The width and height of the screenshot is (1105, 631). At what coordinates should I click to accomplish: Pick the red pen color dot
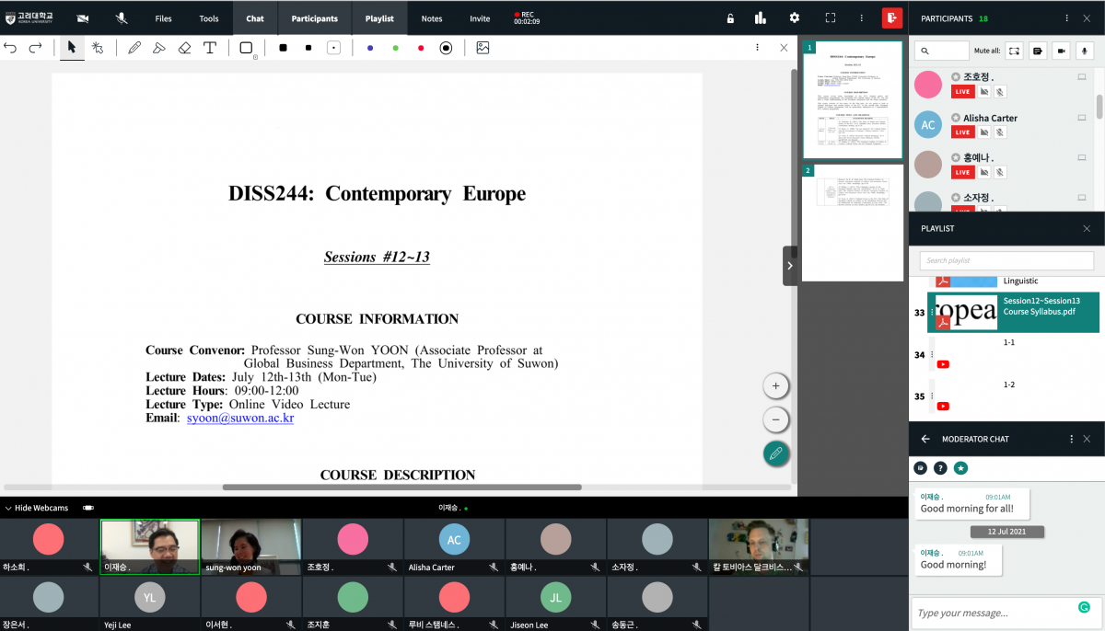[x=421, y=48]
